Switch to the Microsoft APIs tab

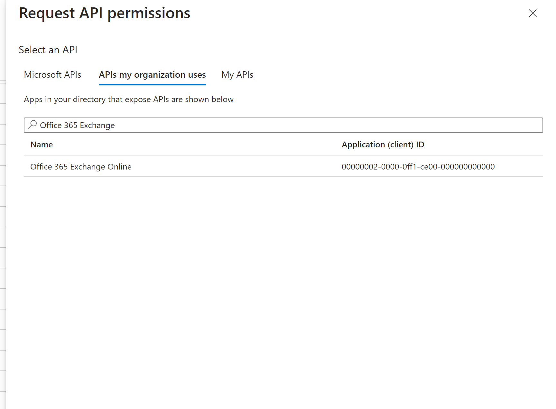tap(52, 75)
